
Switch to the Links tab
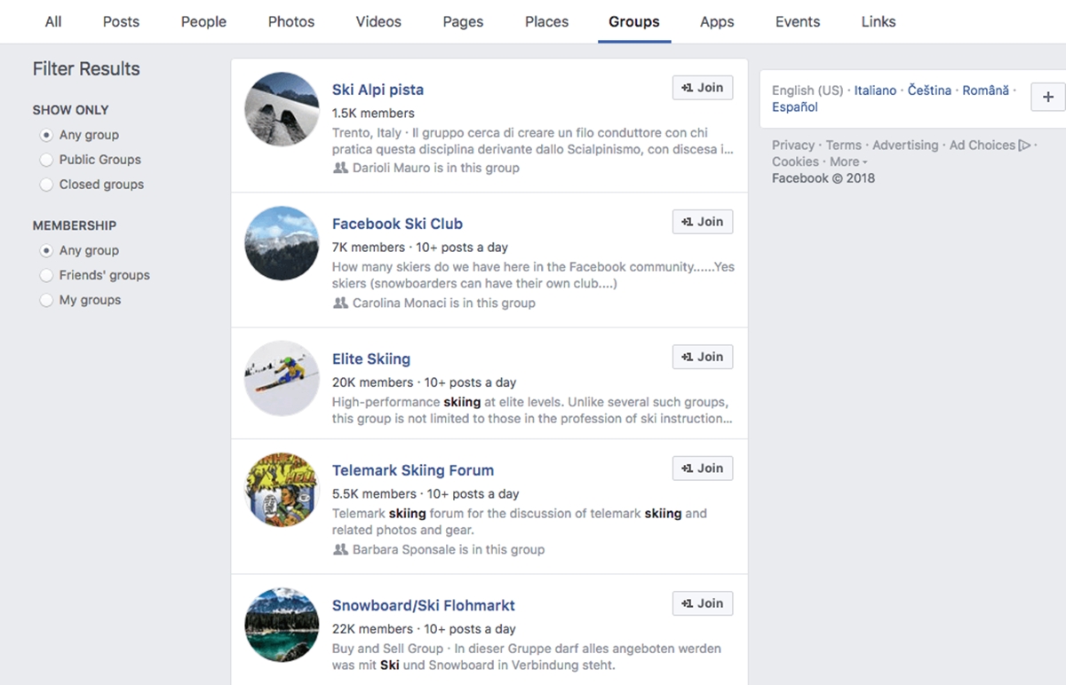pyautogui.click(x=879, y=21)
